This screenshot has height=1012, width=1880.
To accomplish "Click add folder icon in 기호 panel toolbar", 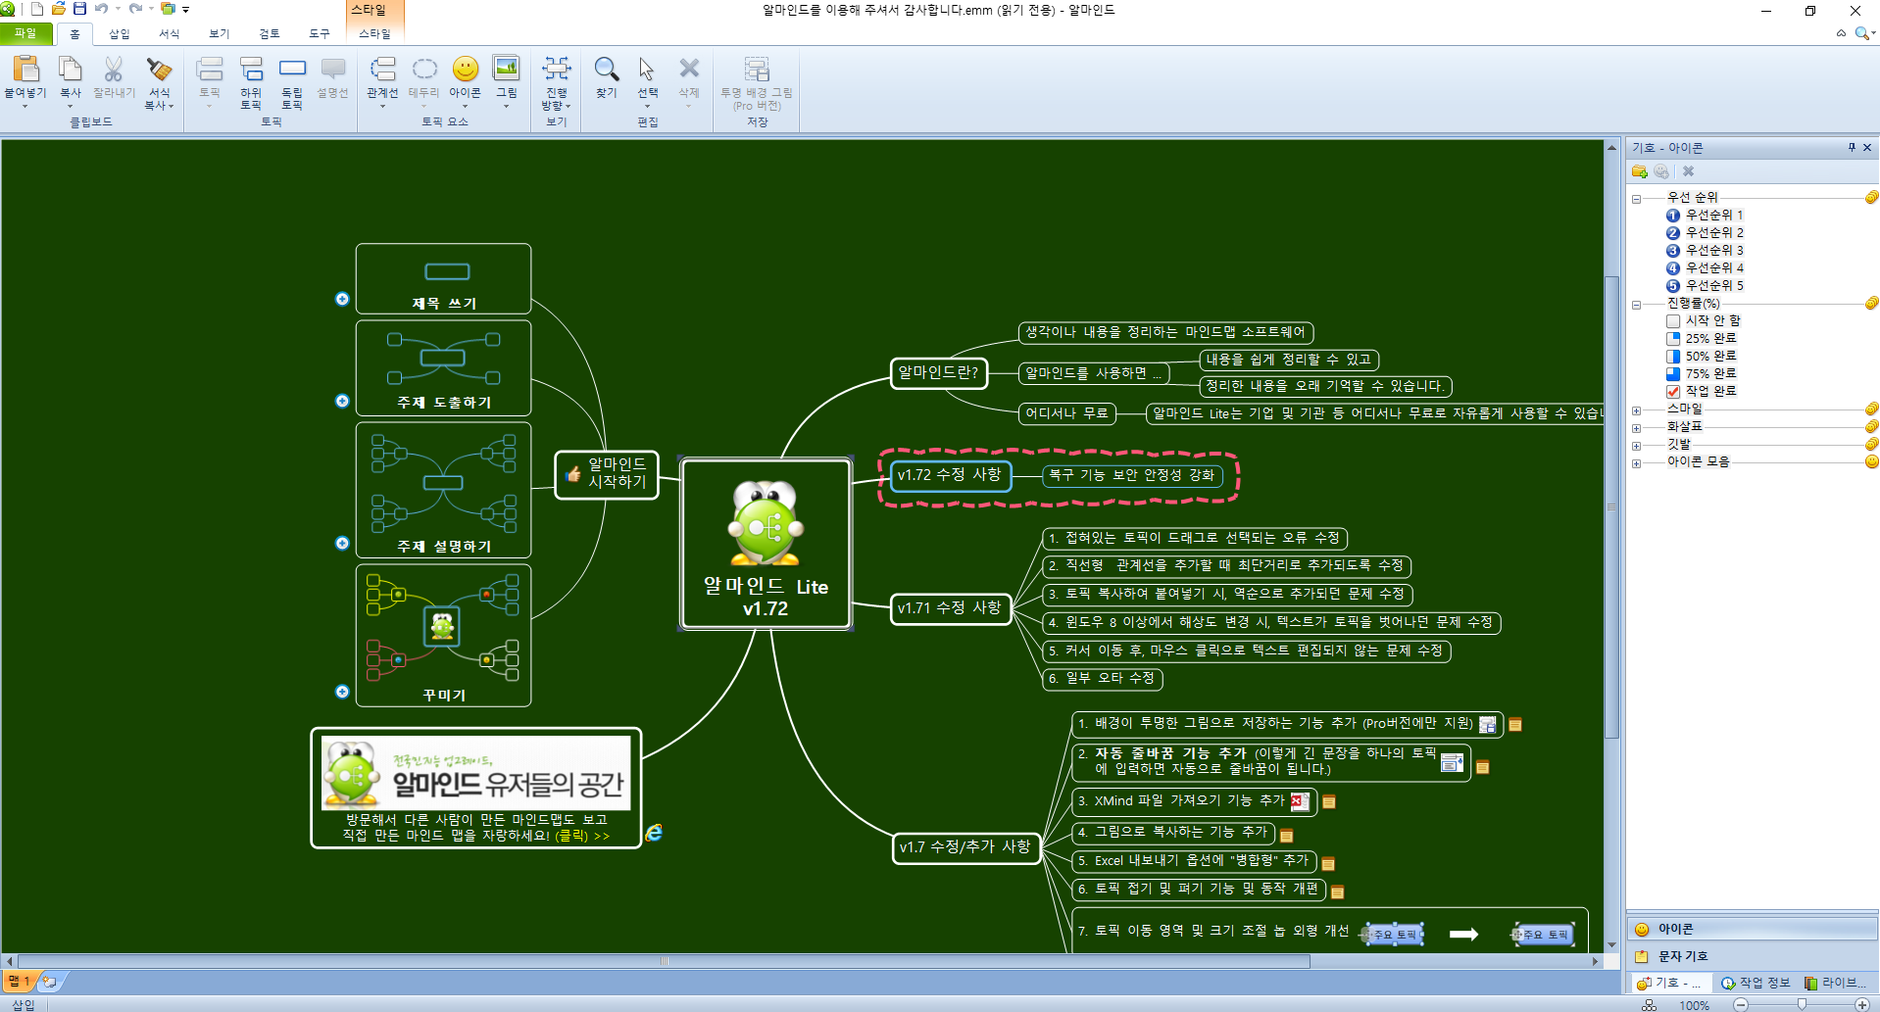I will click(1639, 171).
